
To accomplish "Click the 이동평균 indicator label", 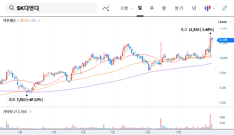I will [x=9, y=20].
